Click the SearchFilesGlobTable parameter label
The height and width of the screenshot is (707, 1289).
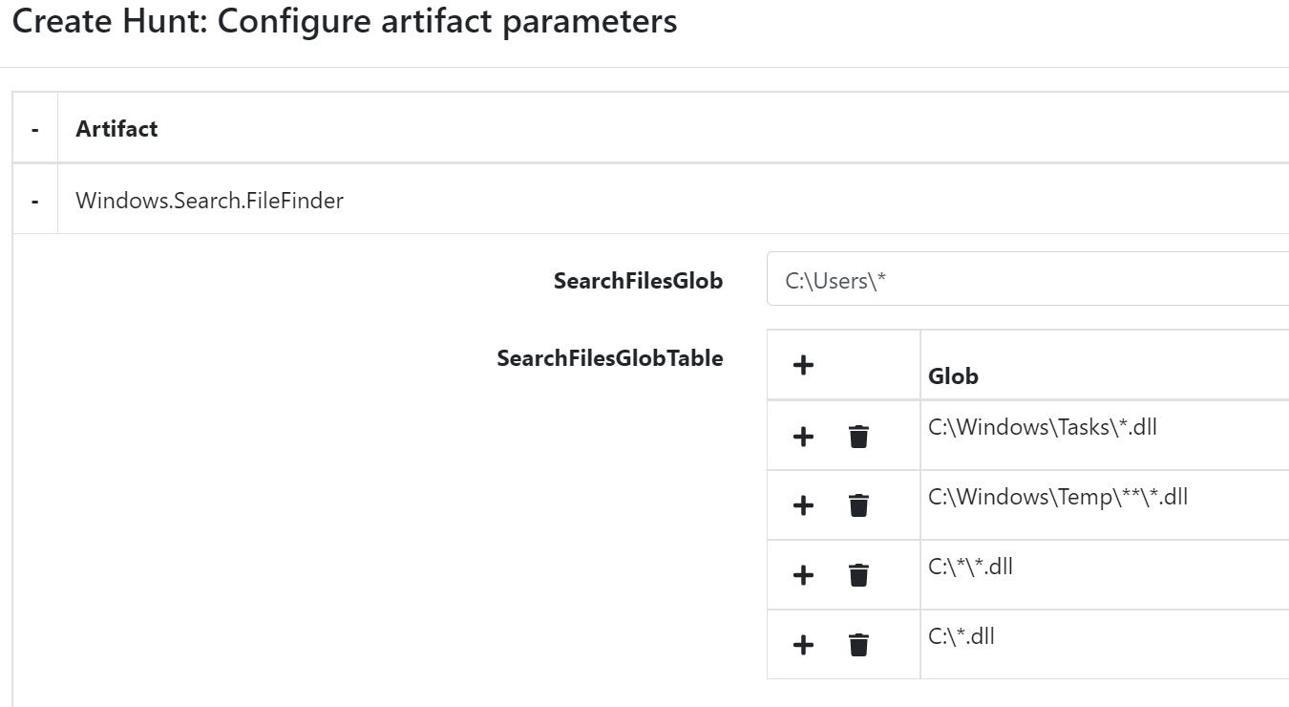[609, 358]
